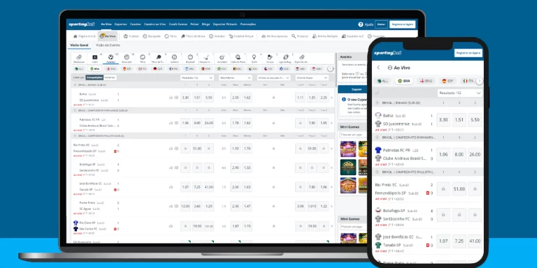Favorite the Brasil Baiano Sub-20 league star on mobile
The width and height of the screenshot is (537, 268).
pyautogui.click(x=378, y=103)
